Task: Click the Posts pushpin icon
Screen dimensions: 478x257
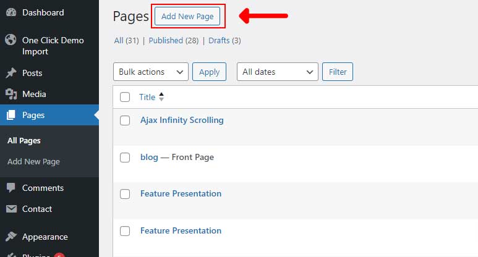Action: (x=11, y=73)
